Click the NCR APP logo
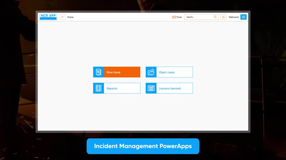Viewport: 286px width, 160px height. [x=48, y=17]
